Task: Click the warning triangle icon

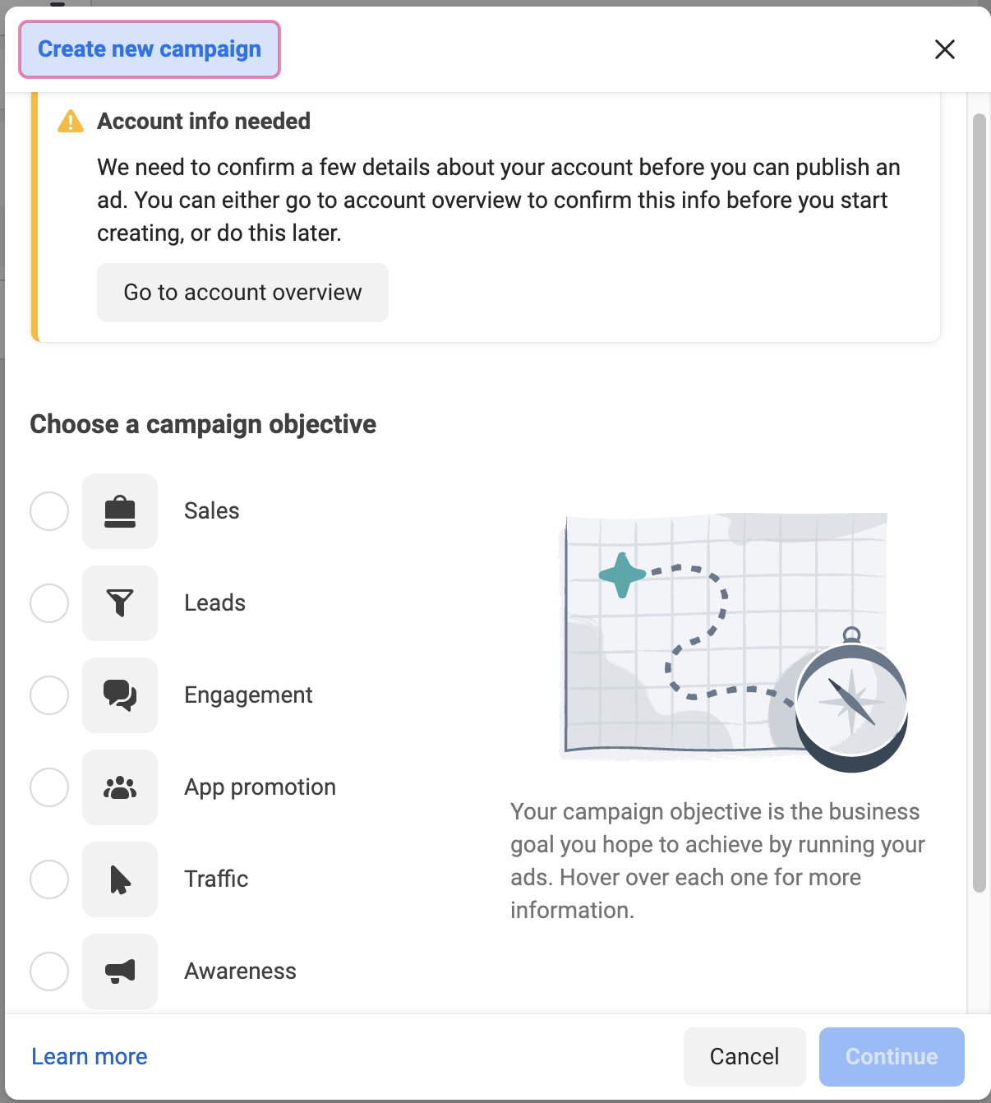Action: click(70, 121)
